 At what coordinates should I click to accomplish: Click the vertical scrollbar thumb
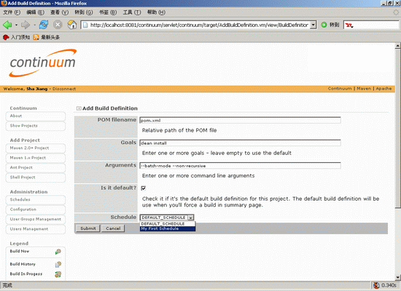pos(397,128)
